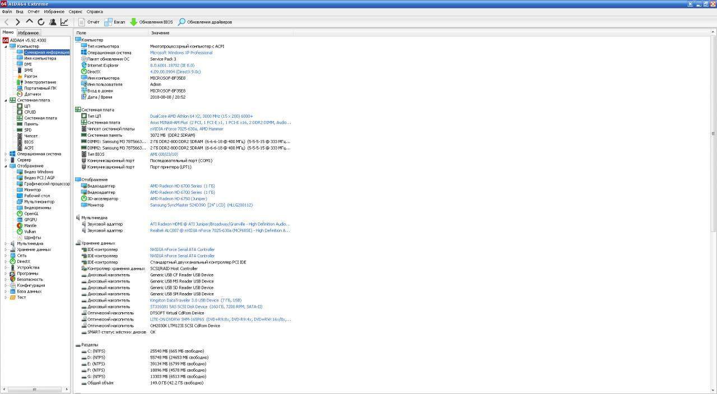Viewport: 717px width, 394px height.
Task: Open the Избранное menu in the menu bar
Action: tap(54, 11)
